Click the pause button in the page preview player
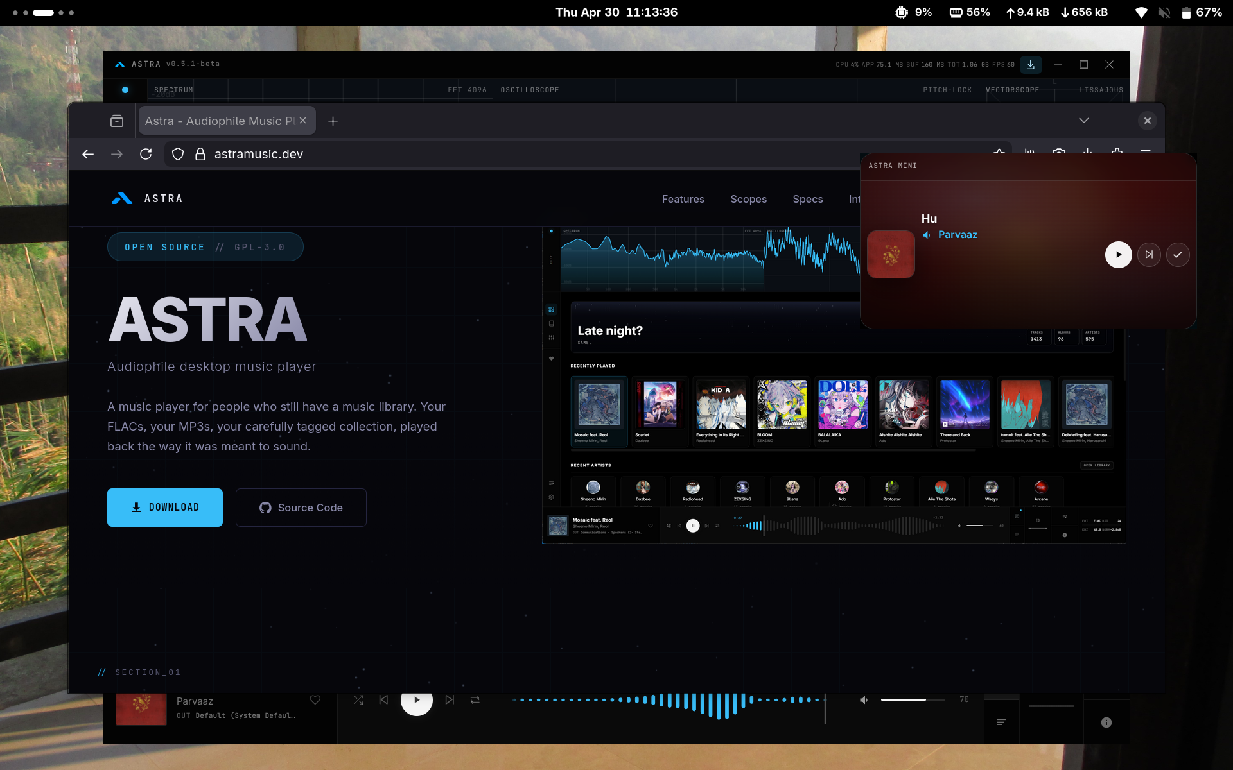 pyautogui.click(x=693, y=526)
